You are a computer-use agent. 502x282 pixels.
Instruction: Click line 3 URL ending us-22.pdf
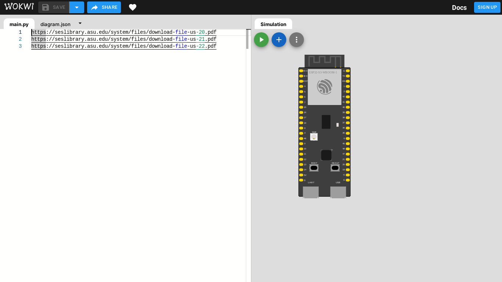[x=124, y=46]
